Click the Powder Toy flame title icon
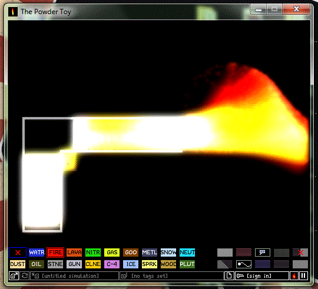Screen dimensions: 318x289 coord(12,12)
